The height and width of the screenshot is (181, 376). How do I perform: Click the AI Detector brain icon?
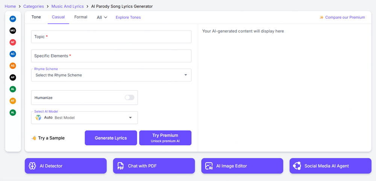32,166
